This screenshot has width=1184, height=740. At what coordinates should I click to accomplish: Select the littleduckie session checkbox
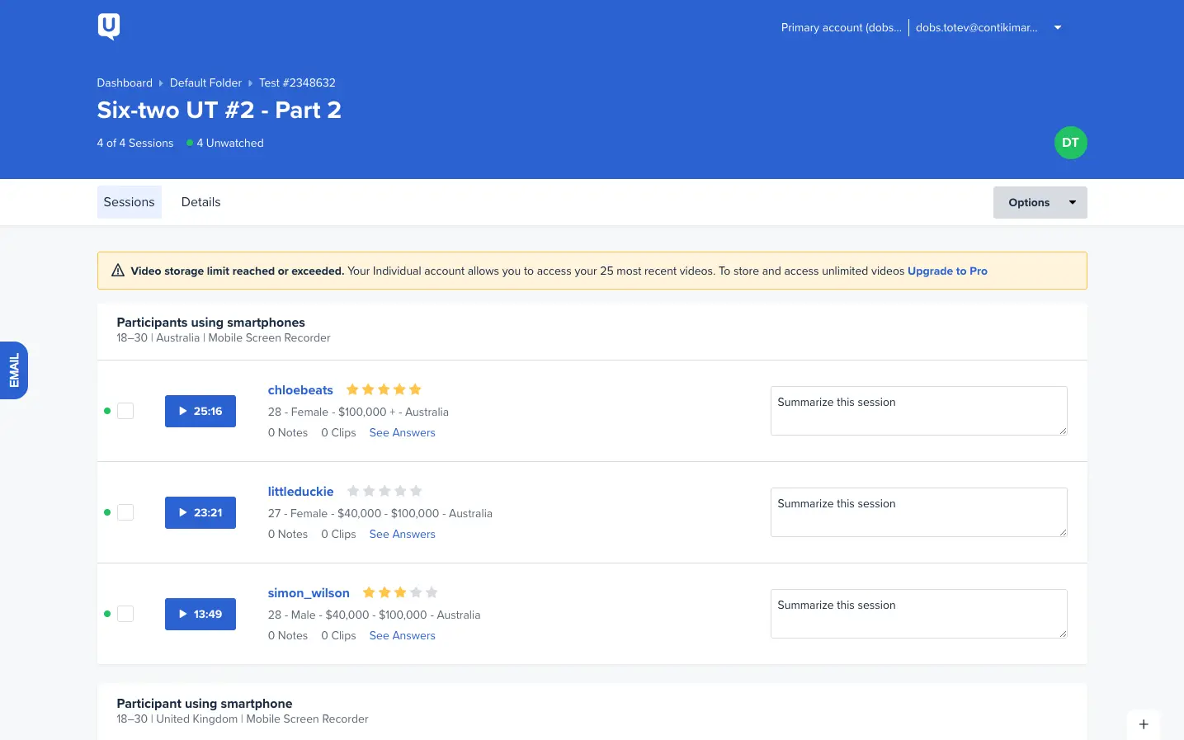[125, 512]
